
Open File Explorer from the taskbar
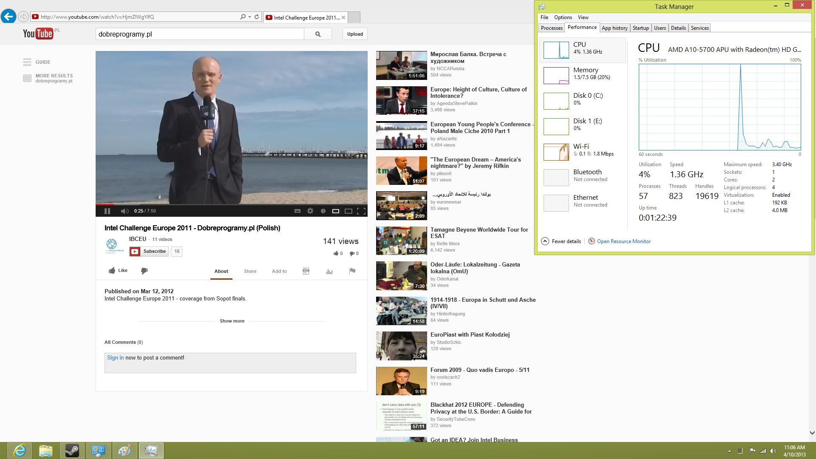click(x=46, y=450)
